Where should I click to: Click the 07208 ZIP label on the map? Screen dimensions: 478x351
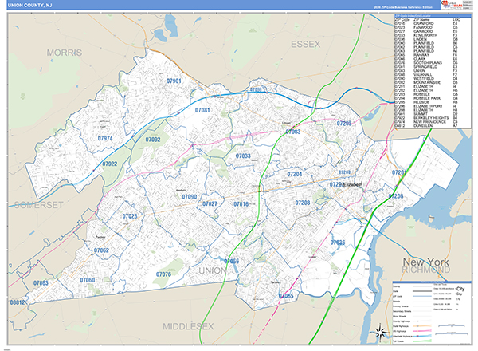(344, 172)
